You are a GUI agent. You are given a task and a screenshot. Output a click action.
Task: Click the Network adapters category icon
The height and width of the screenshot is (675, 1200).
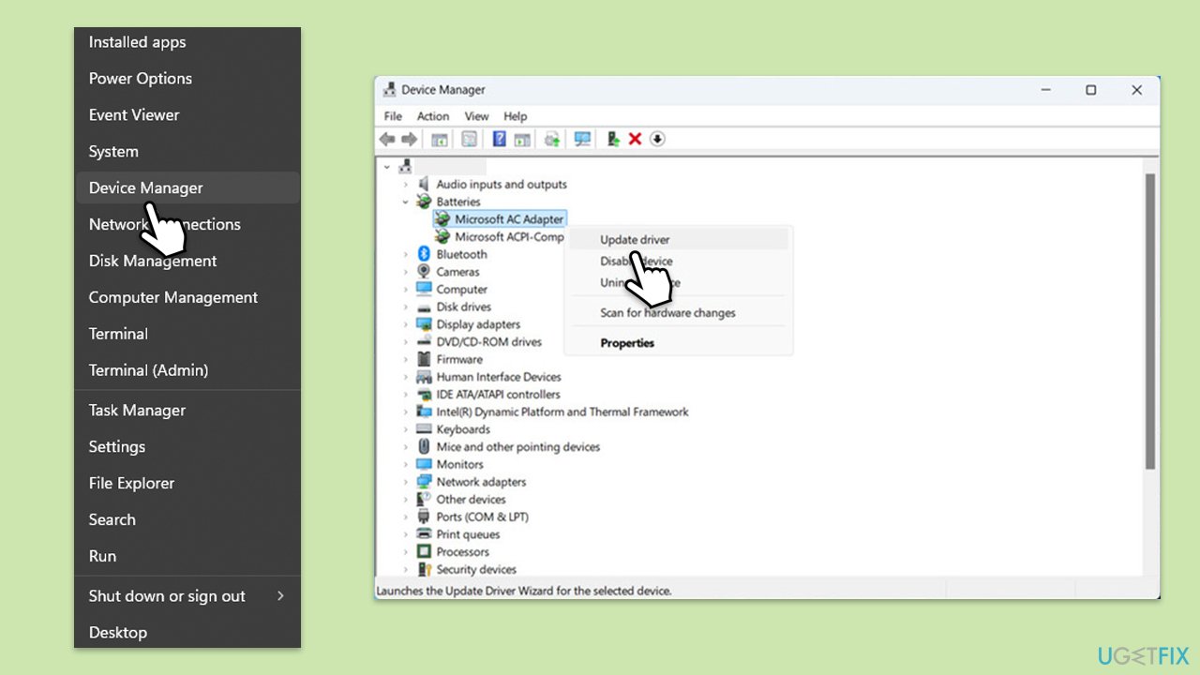tap(424, 482)
